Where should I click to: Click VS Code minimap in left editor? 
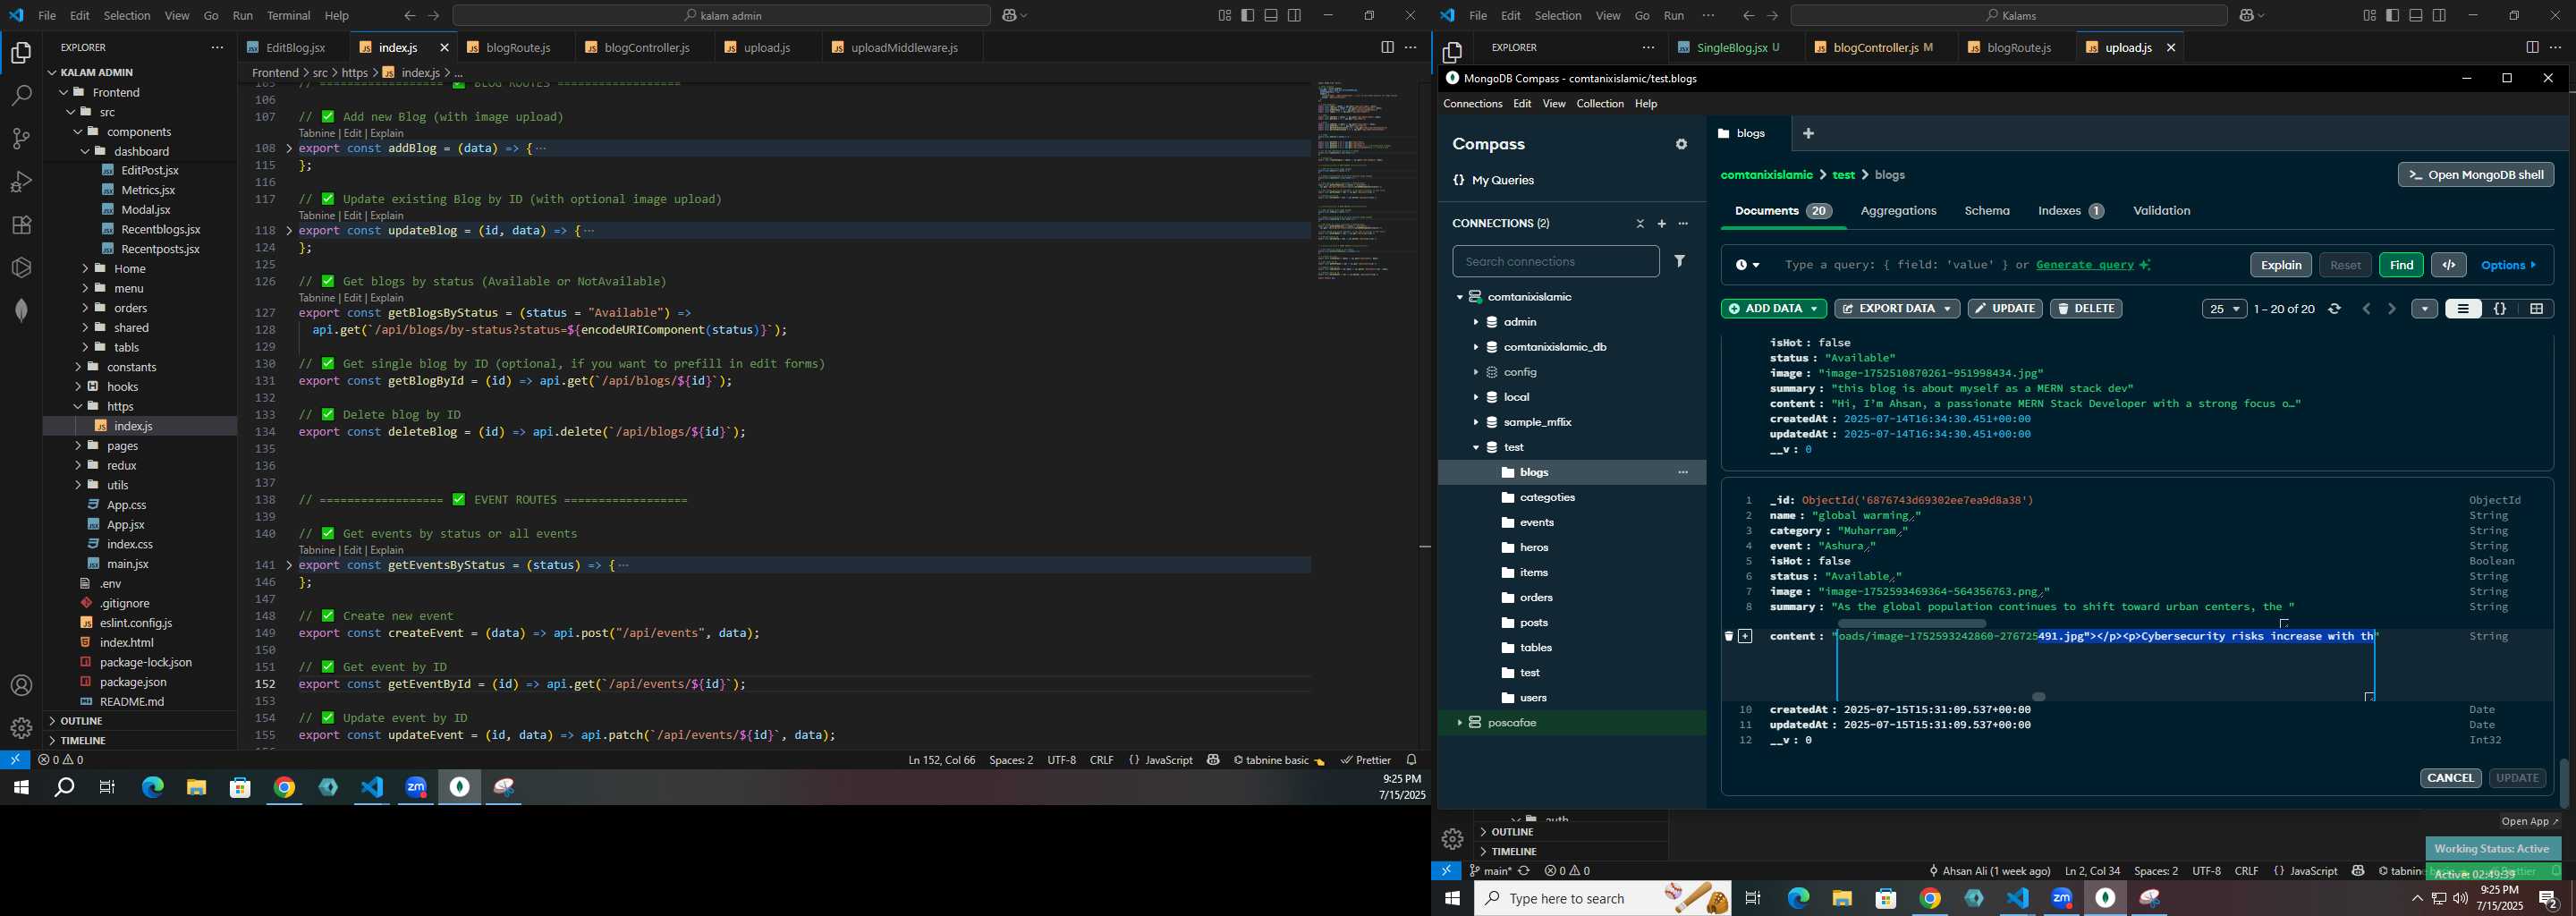(x=1363, y=180)
